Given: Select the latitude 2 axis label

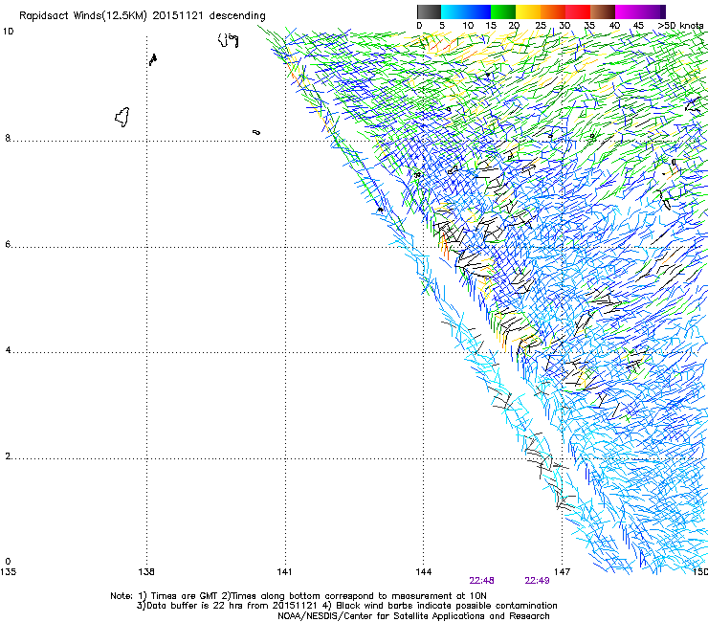Looking at the screenshot, I should click(x=8, y=456).
